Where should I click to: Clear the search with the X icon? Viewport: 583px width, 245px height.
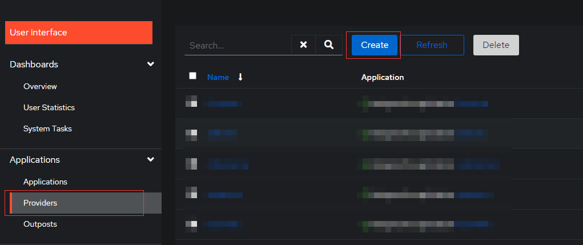tap(303, 45)
